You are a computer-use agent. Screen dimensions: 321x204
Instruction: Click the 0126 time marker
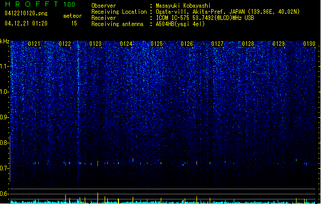pos(187,44)
